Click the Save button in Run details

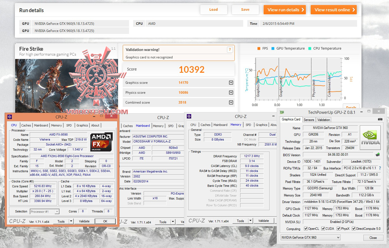click(245, 10)
